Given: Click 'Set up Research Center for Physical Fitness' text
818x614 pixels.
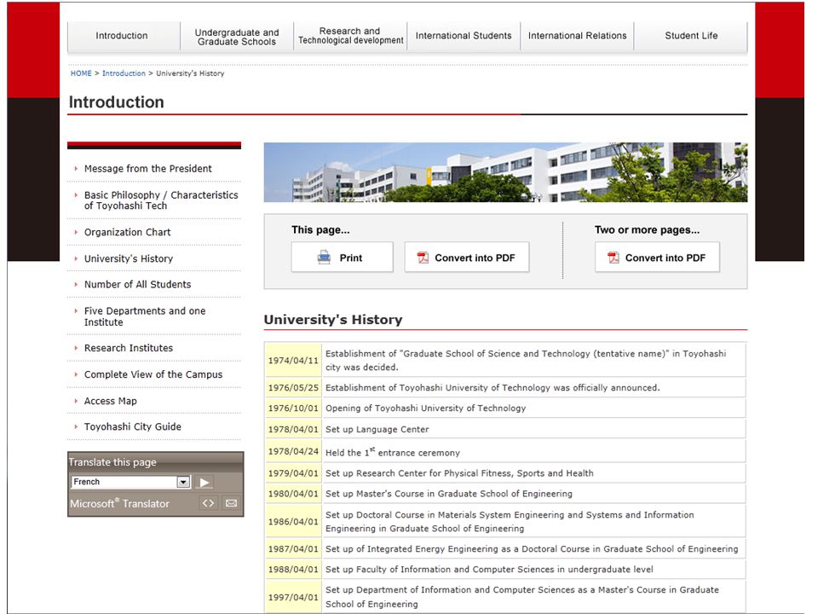Looking at the screenshot, I should (459, 473).
